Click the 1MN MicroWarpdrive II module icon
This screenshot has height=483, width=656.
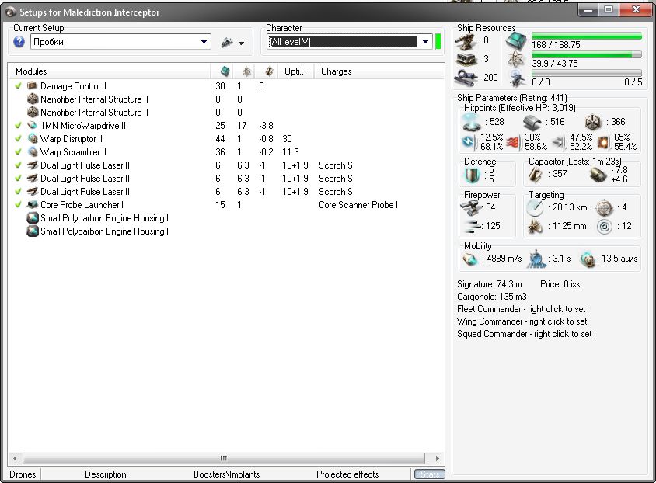32,125
